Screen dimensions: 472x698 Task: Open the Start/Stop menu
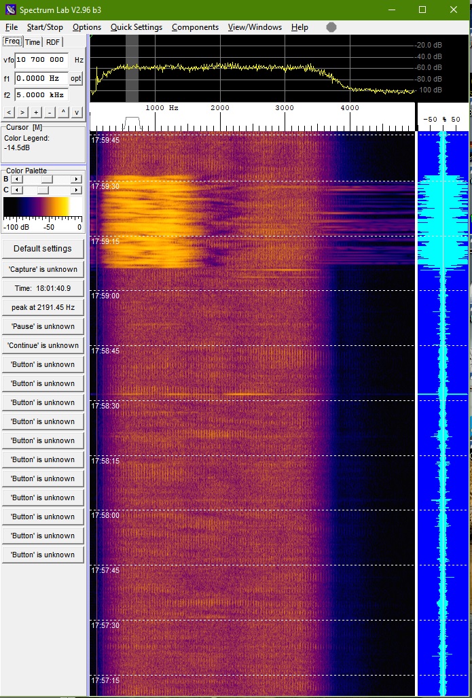tap(45, 27)
